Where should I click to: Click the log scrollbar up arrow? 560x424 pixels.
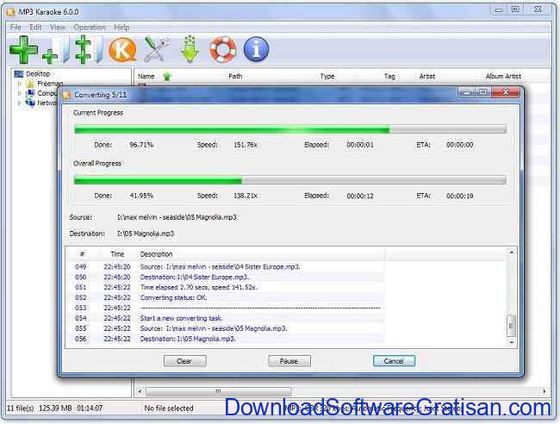pyautogui.click(x=512, y=253)
